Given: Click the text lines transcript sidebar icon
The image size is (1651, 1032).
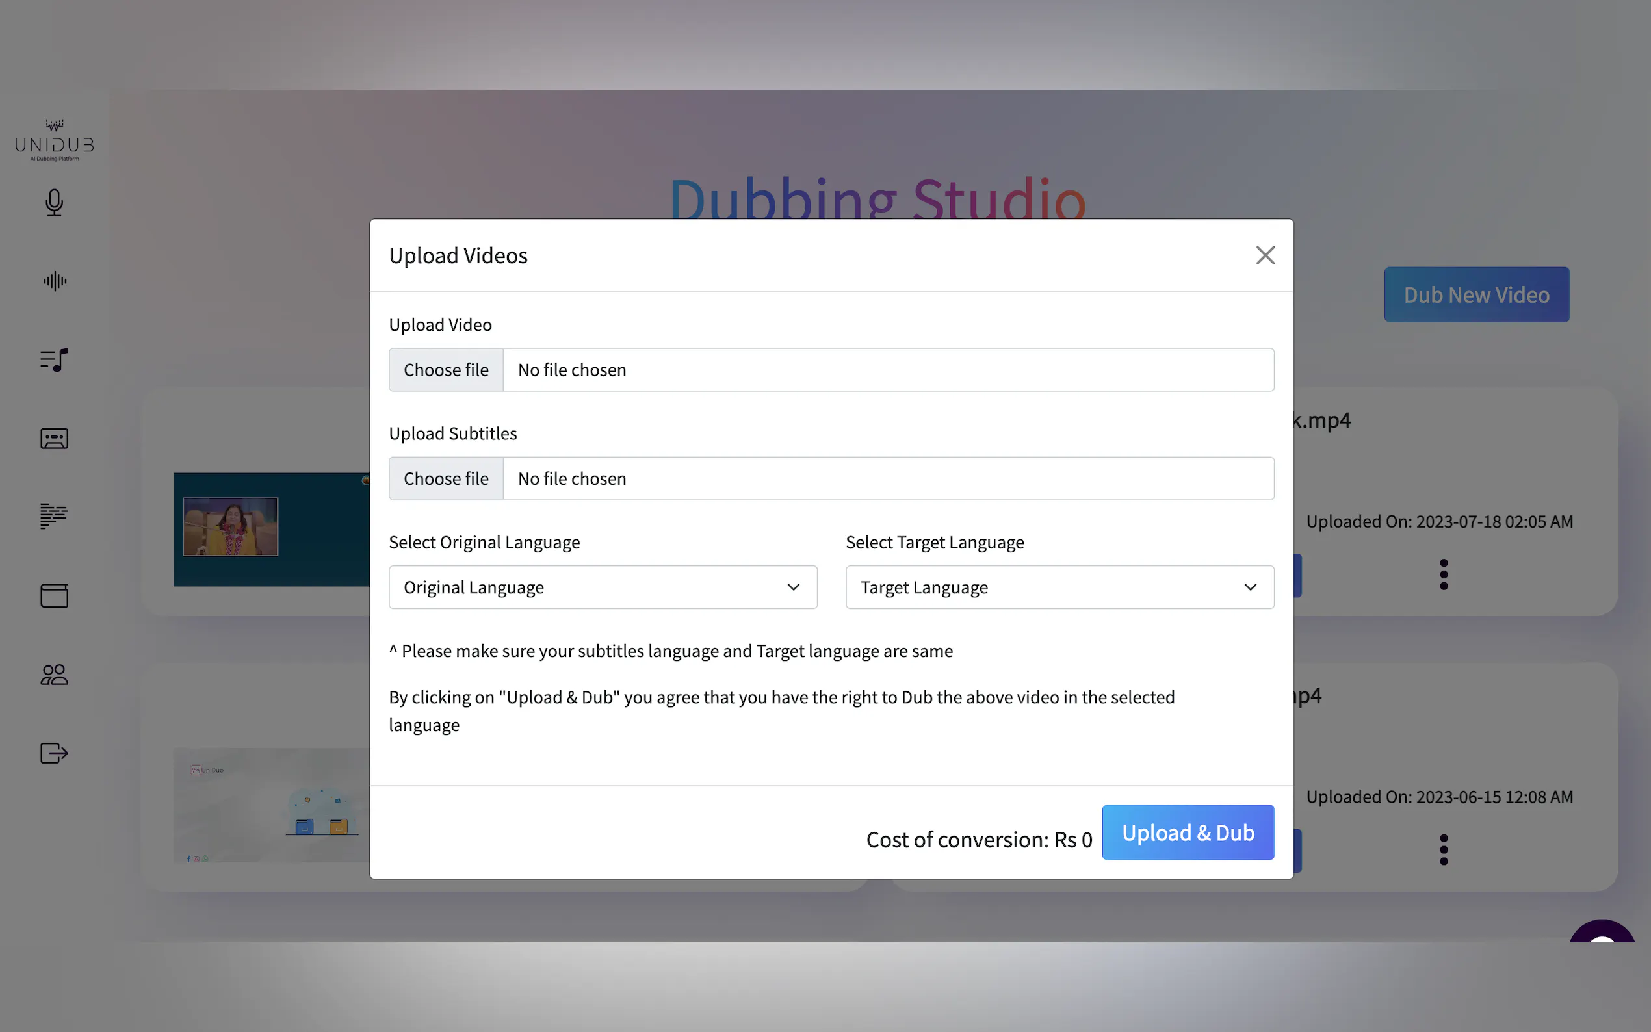Looking at the screenshot, I should tap(55, 516).
